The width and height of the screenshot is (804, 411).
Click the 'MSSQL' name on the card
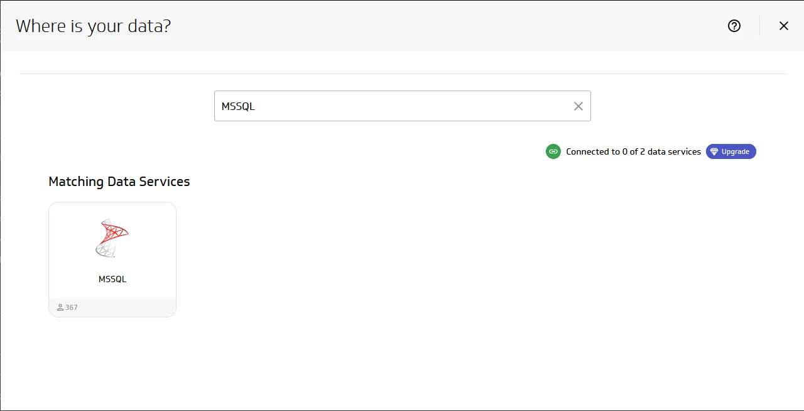[112, 279]
